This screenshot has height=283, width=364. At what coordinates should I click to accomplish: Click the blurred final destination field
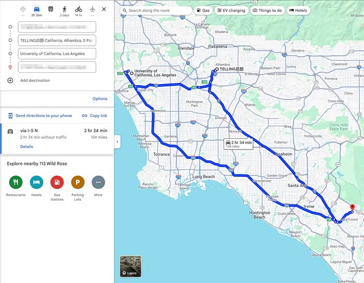pyautogui.click(x=57, y=67)
